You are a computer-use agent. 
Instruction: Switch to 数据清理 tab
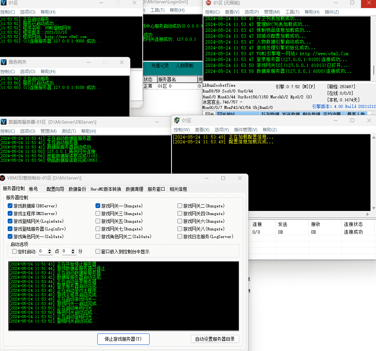(134, 189)
